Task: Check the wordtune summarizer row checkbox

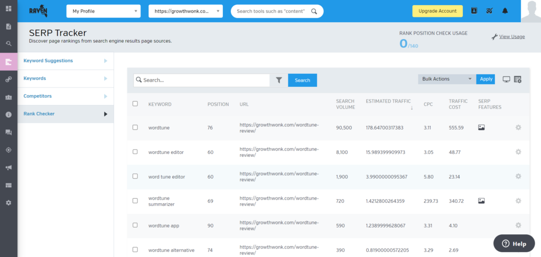Action: pyautogui.click(x=135, y=201)
